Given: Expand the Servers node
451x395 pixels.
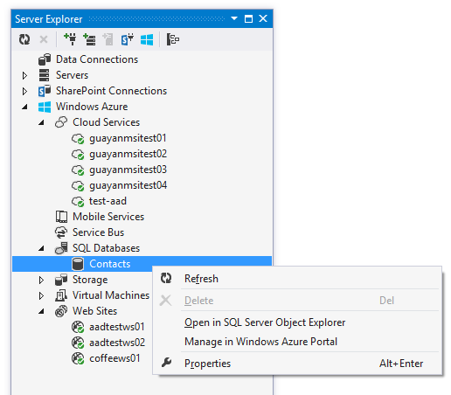Looking at the screenshot, I should pyautogui.click(x=24, y=75).
